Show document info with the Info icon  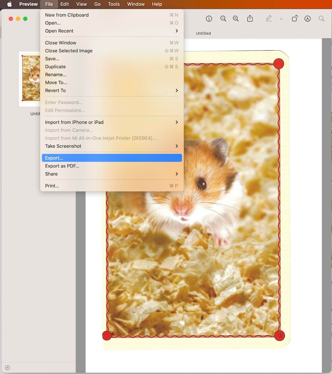(209, 18)
